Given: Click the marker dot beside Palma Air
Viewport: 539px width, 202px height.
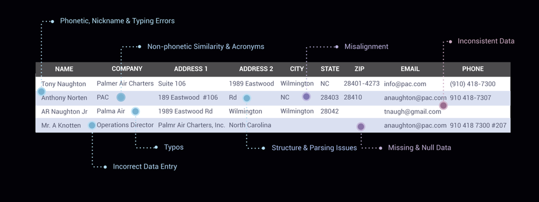Looking at the screenshot, I should click(135, 112).
